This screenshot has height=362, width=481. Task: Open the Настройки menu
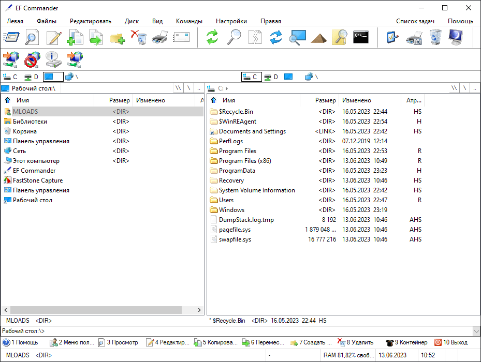click(x=231, y=21)
